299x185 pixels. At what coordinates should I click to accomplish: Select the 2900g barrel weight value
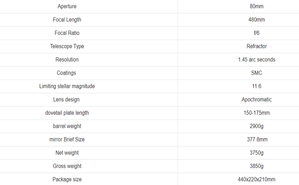[x=256, y=126]
